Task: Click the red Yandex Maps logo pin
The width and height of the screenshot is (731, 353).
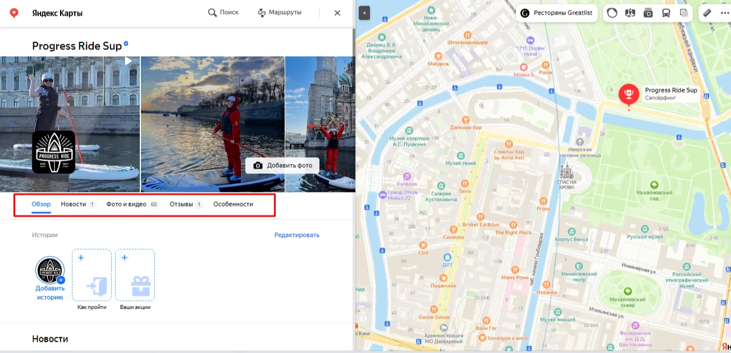Action: (x=14, y=13)
